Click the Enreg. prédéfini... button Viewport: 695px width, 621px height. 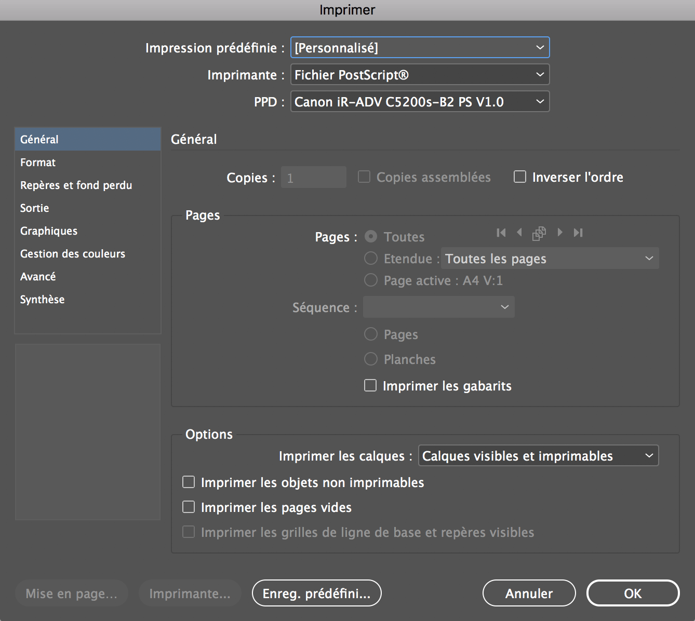pyautogui.click(x=316, y=593)
